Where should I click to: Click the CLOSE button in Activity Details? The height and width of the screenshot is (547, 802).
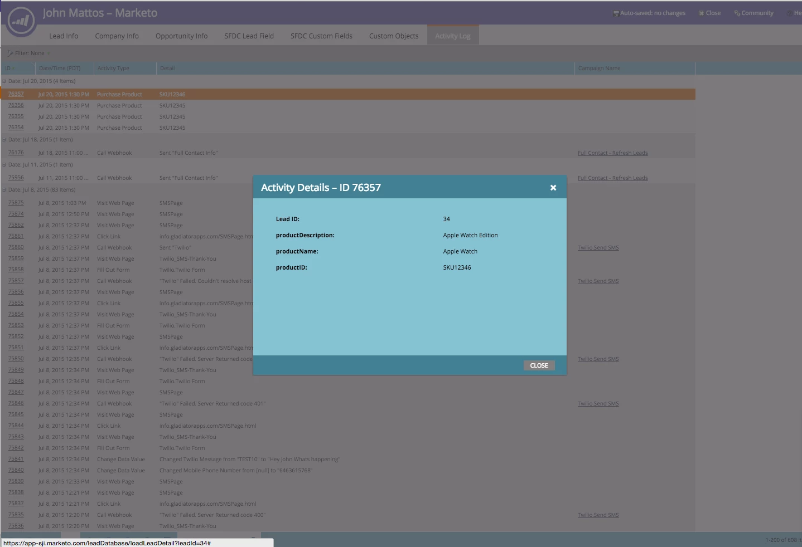pos(539,365)
